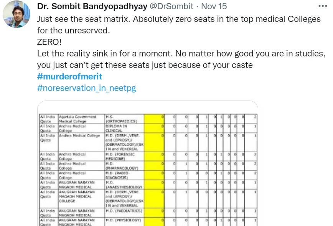Follow the #murderofmerit hashtag

(x=69, y=76)
